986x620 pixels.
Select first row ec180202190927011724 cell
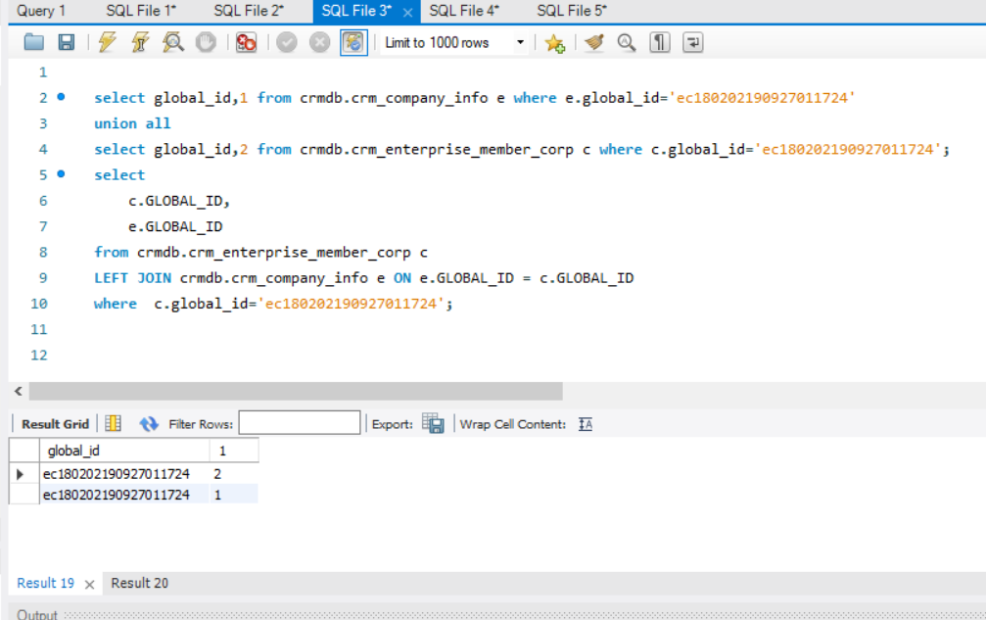point(124,473)
